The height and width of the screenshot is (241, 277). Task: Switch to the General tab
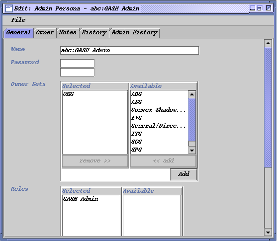tap(18, 33)
